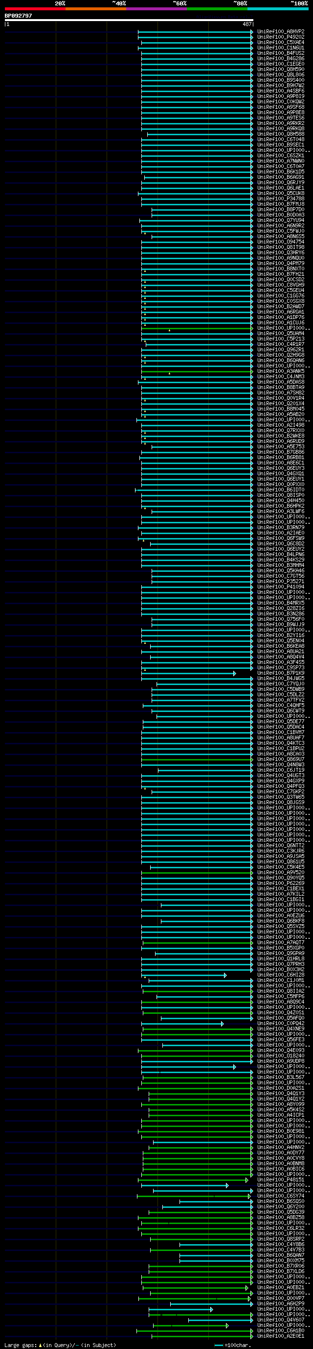The width and height of the screenshot is (313, 1349).
Task: Select the UniRef100_C6SZK1 label
Action: click(x=281, y=155)
